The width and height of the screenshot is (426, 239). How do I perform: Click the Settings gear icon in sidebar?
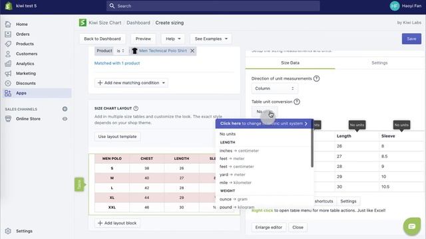pos(8,231)
